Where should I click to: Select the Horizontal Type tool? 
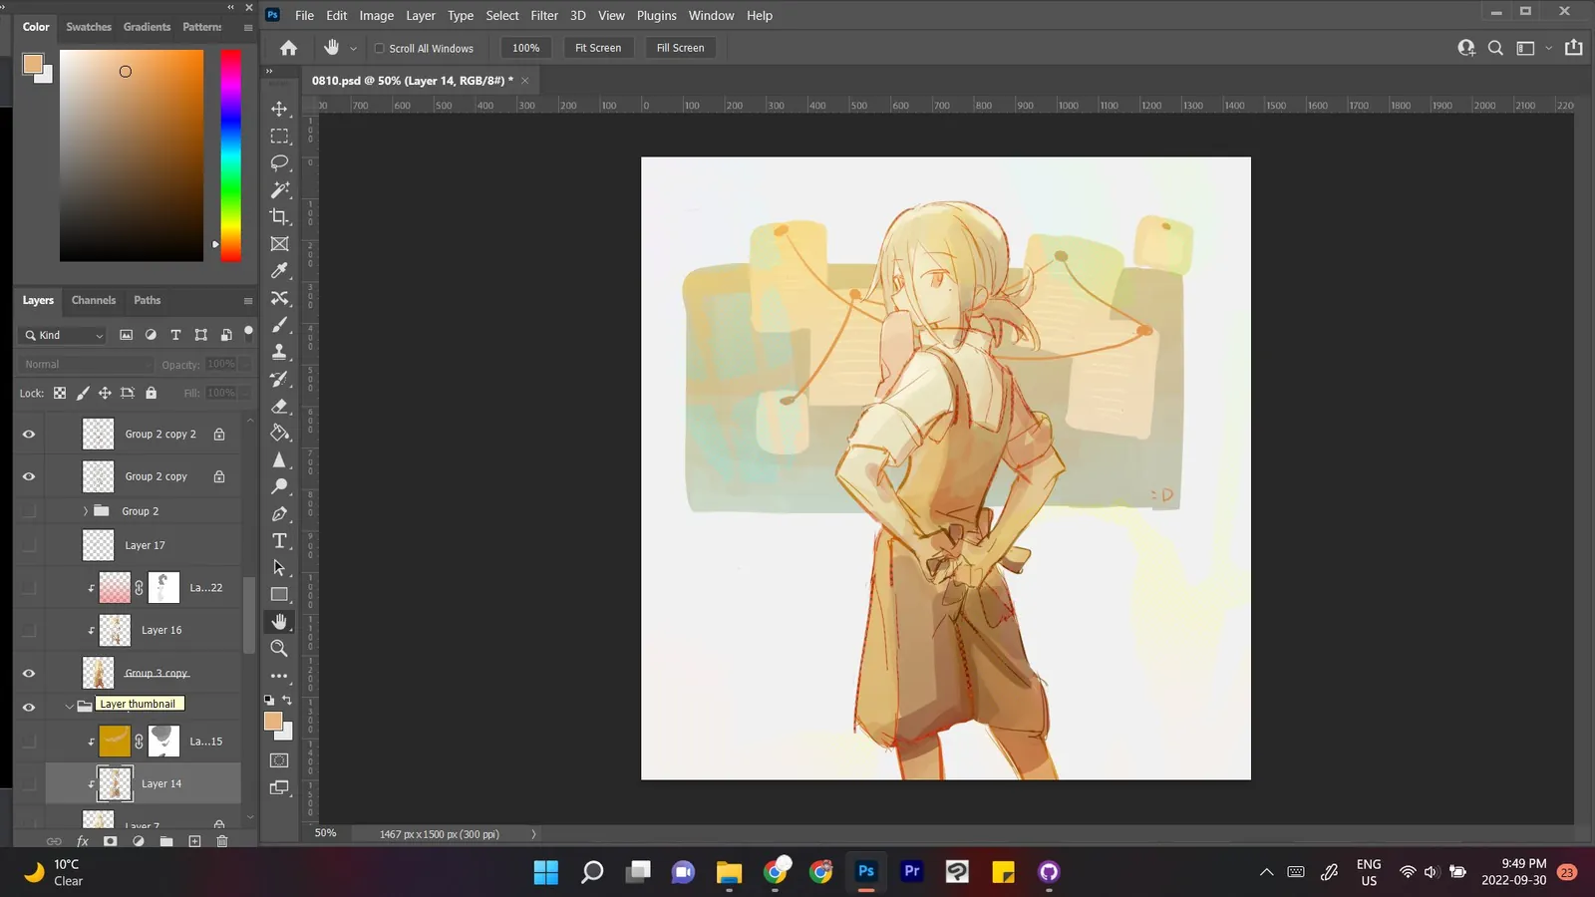[279, 540]
